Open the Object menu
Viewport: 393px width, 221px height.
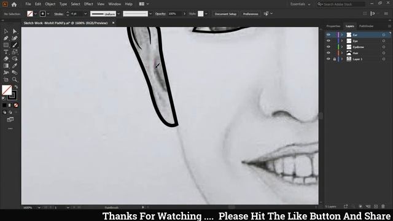coord(50,4)
